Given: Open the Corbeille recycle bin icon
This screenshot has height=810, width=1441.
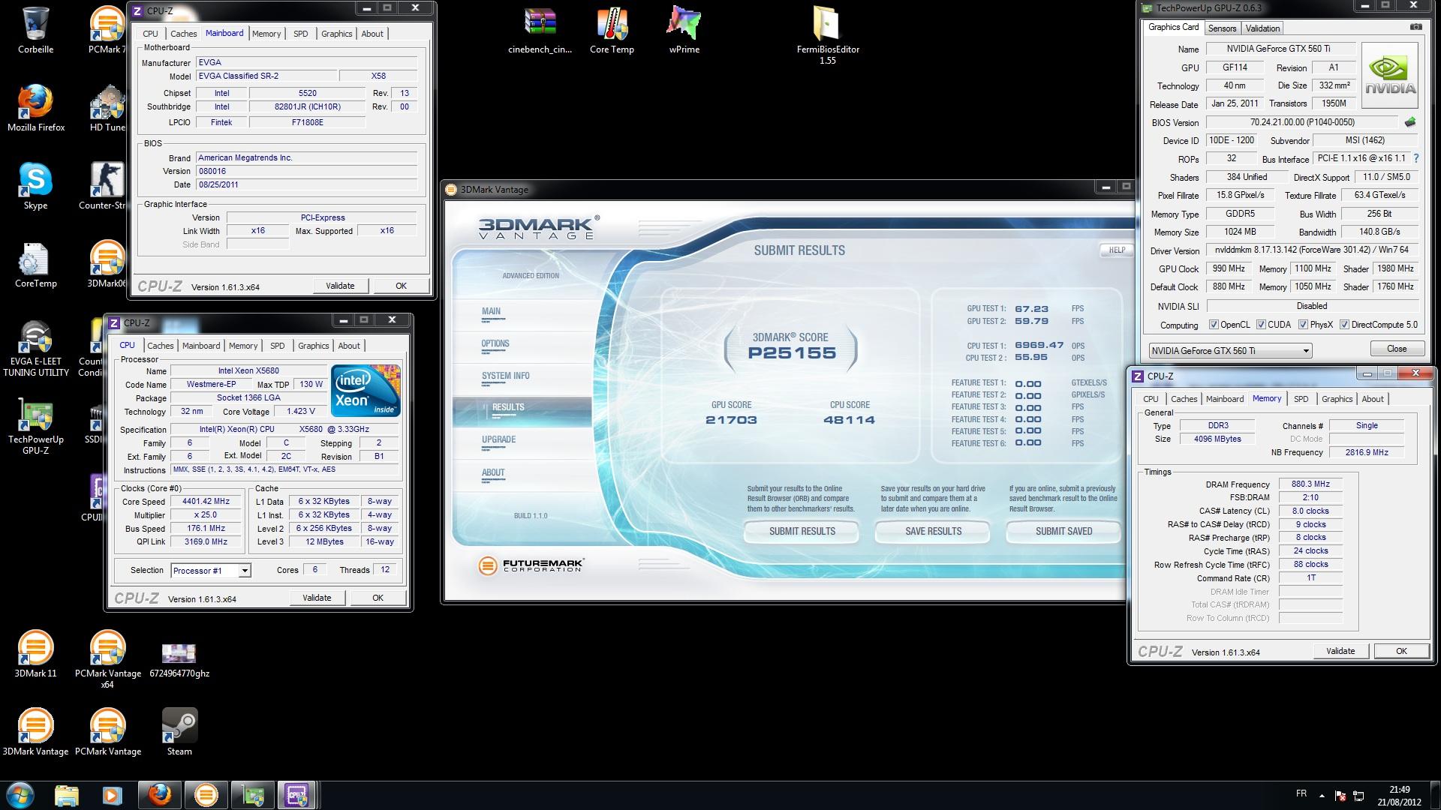Looking at the screenshot, I should tap(35, 30).
